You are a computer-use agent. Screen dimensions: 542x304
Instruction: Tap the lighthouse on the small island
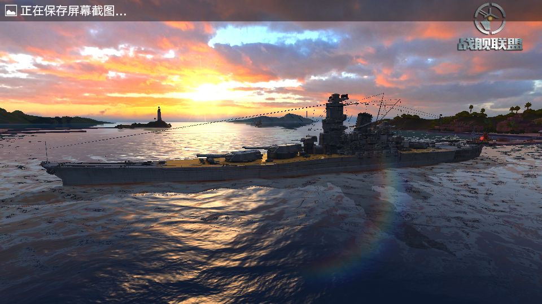click(x=159, y=114)
